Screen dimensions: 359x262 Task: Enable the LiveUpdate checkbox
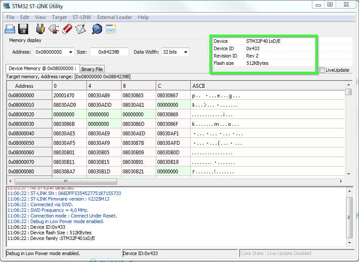[x=322, y=70]
